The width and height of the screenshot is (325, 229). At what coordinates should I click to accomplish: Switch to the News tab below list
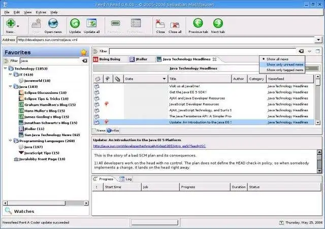click(x=99, y=130)
